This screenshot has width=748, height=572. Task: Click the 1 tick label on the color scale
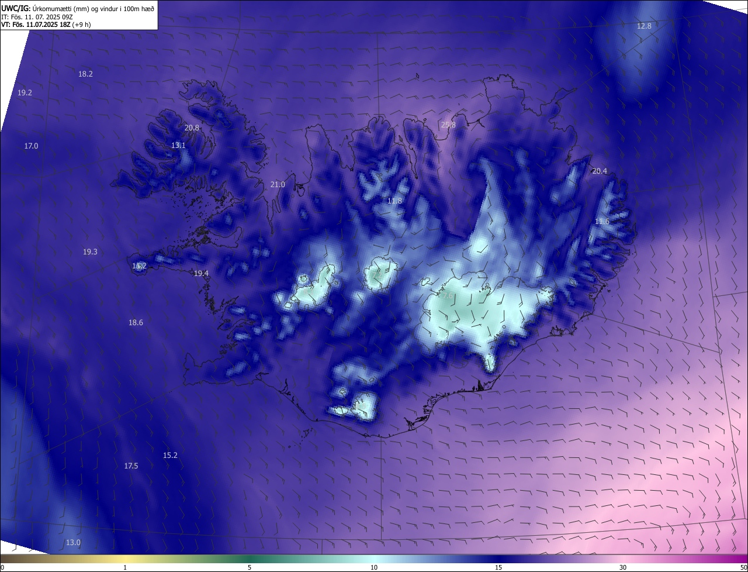point(125,567)
